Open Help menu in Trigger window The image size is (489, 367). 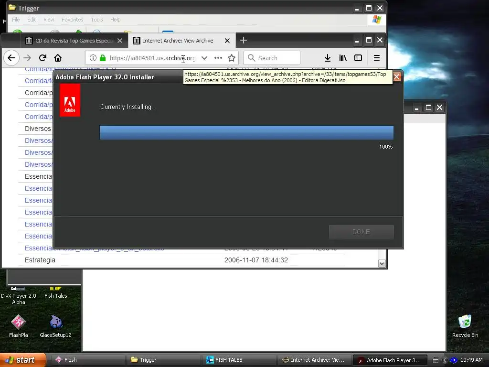115,20
